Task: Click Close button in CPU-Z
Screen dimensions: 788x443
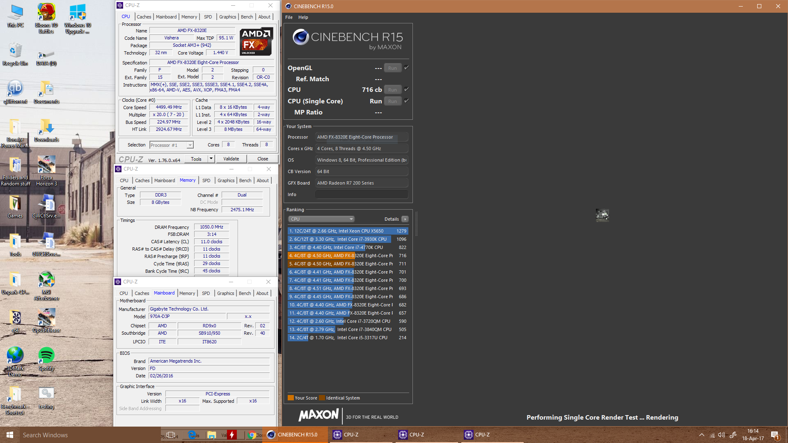Action: point(263,159)
